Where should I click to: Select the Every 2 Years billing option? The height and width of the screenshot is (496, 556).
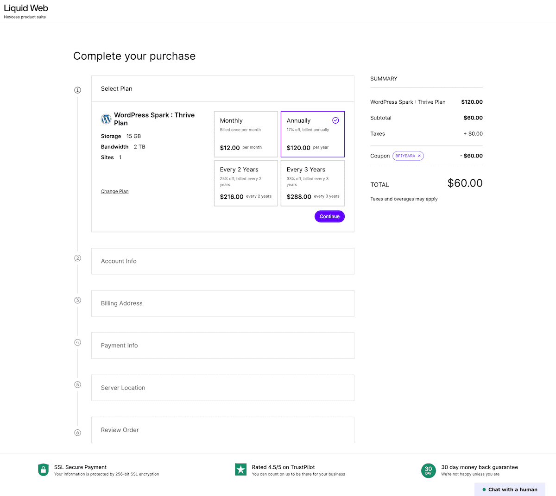click(x=246, y=183)
